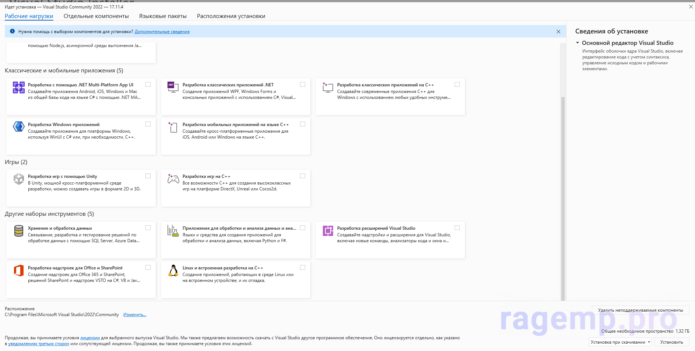Click the data storage database icon
The height and width of the screenshot is (351, 695).
[x=19, y=231]
